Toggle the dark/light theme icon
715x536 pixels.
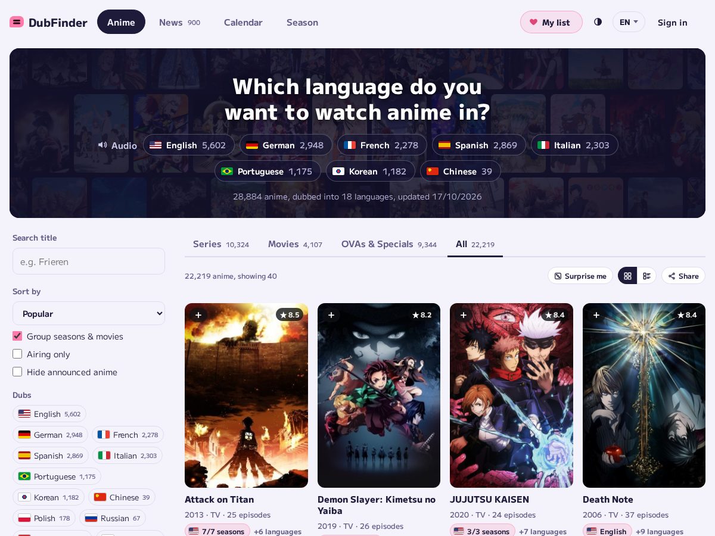(598, 22)
